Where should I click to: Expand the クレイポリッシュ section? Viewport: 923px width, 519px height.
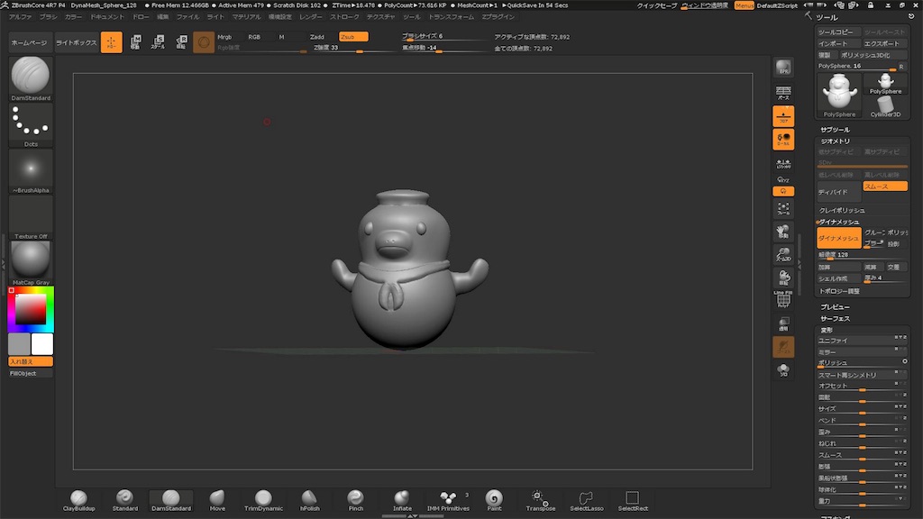[843, 210]
